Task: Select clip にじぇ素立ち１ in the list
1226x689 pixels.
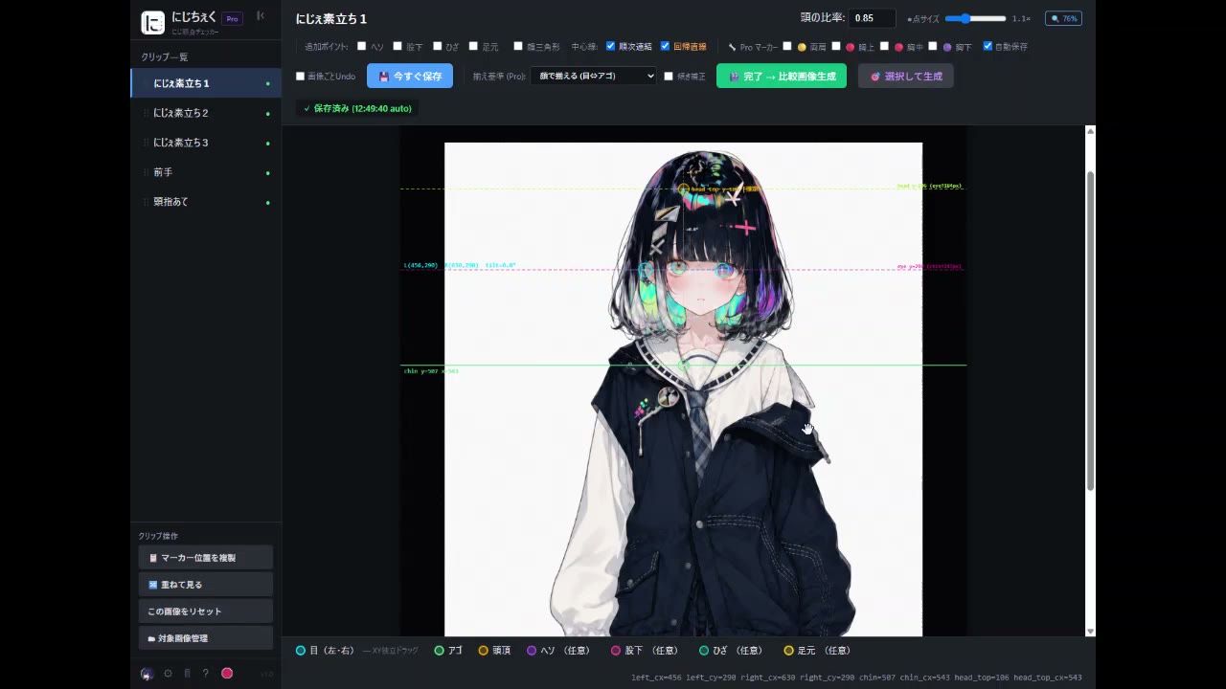Action: (x=206, y=83)
